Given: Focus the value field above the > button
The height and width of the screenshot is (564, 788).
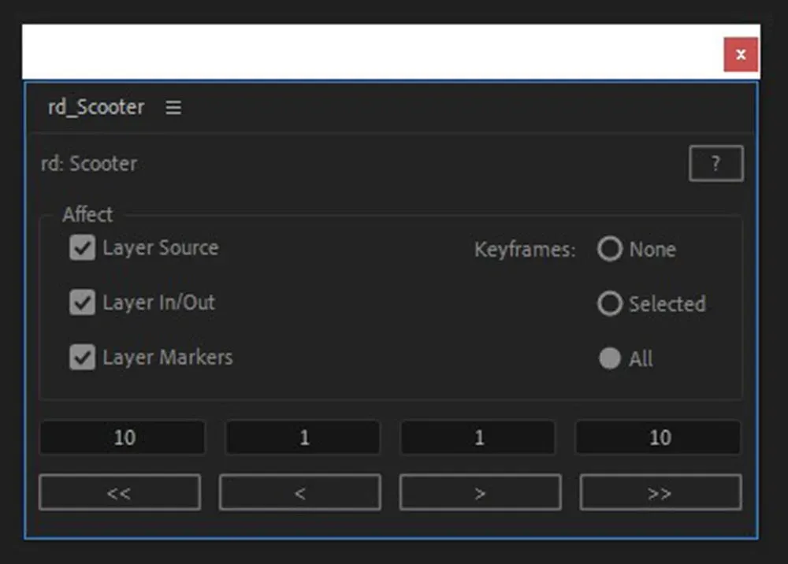Looking at the screenshot, I should [478, 437].
